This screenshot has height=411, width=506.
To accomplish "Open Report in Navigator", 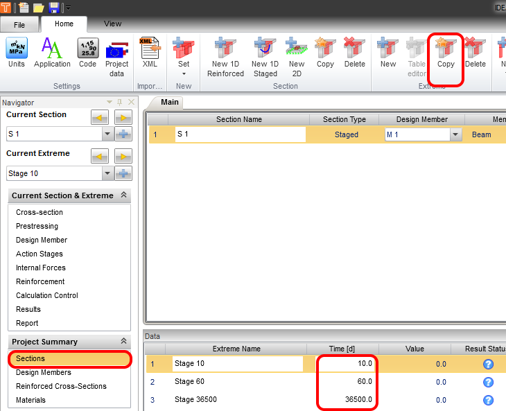I will 27,323.
